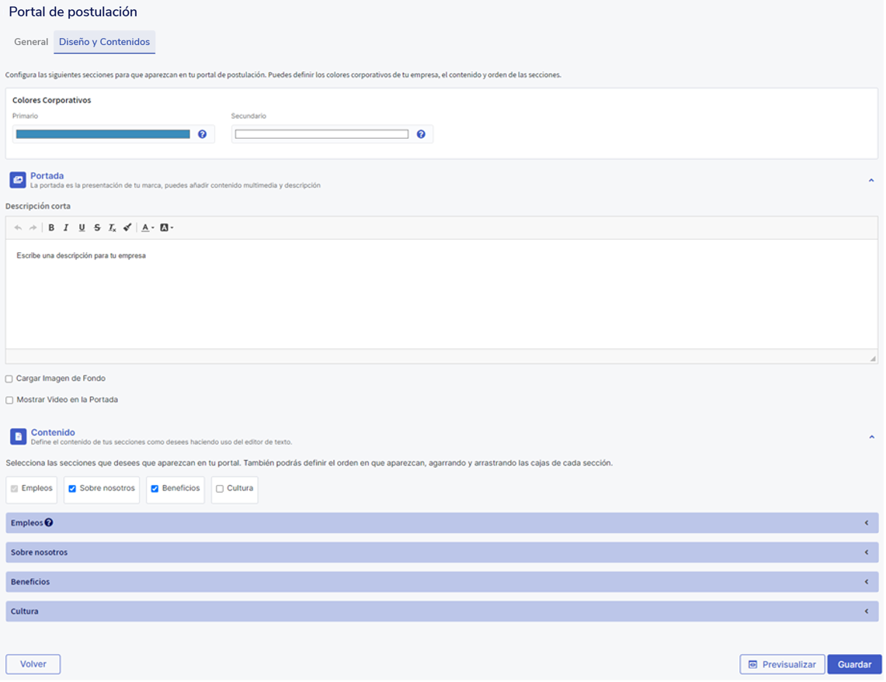Select the Diseño y Contenidos tab
Screen dimensions: 886x682
coord(104,42)
